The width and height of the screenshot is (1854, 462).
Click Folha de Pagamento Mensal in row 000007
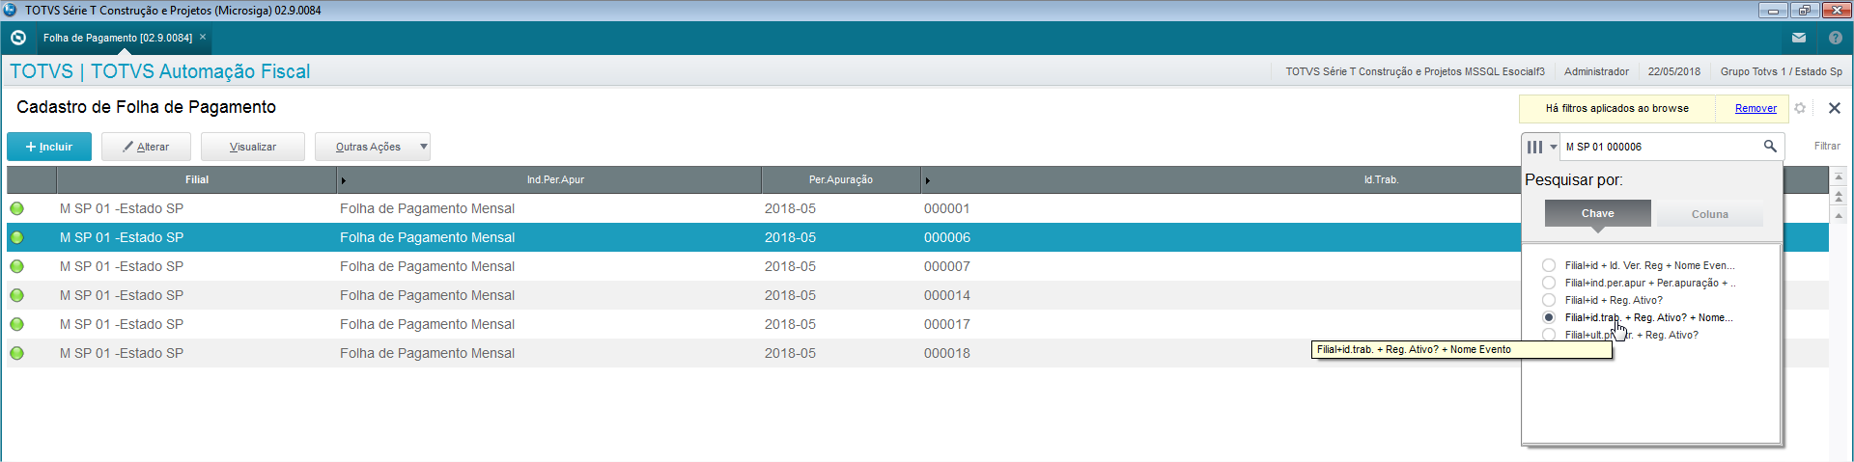pyautogui.click(x=427, y=266)
